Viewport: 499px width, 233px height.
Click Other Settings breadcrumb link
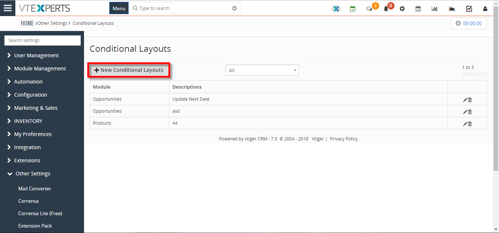pos(52,23)
